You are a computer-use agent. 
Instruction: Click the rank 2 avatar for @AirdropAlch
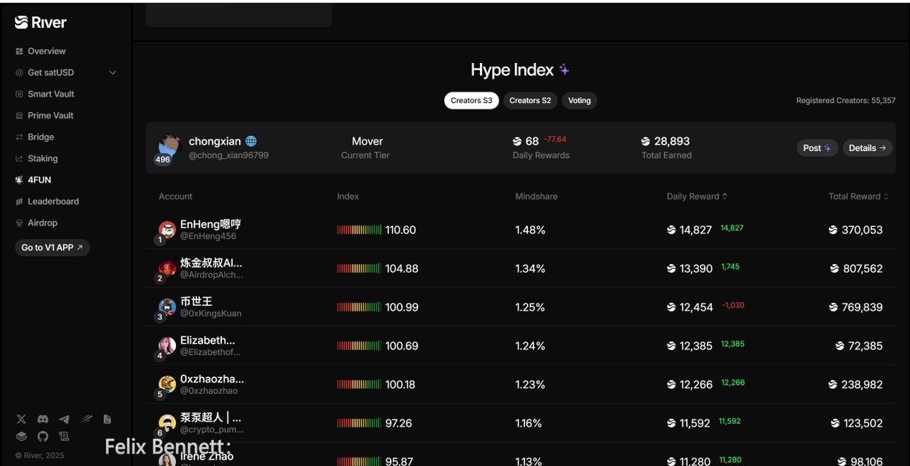167,269
